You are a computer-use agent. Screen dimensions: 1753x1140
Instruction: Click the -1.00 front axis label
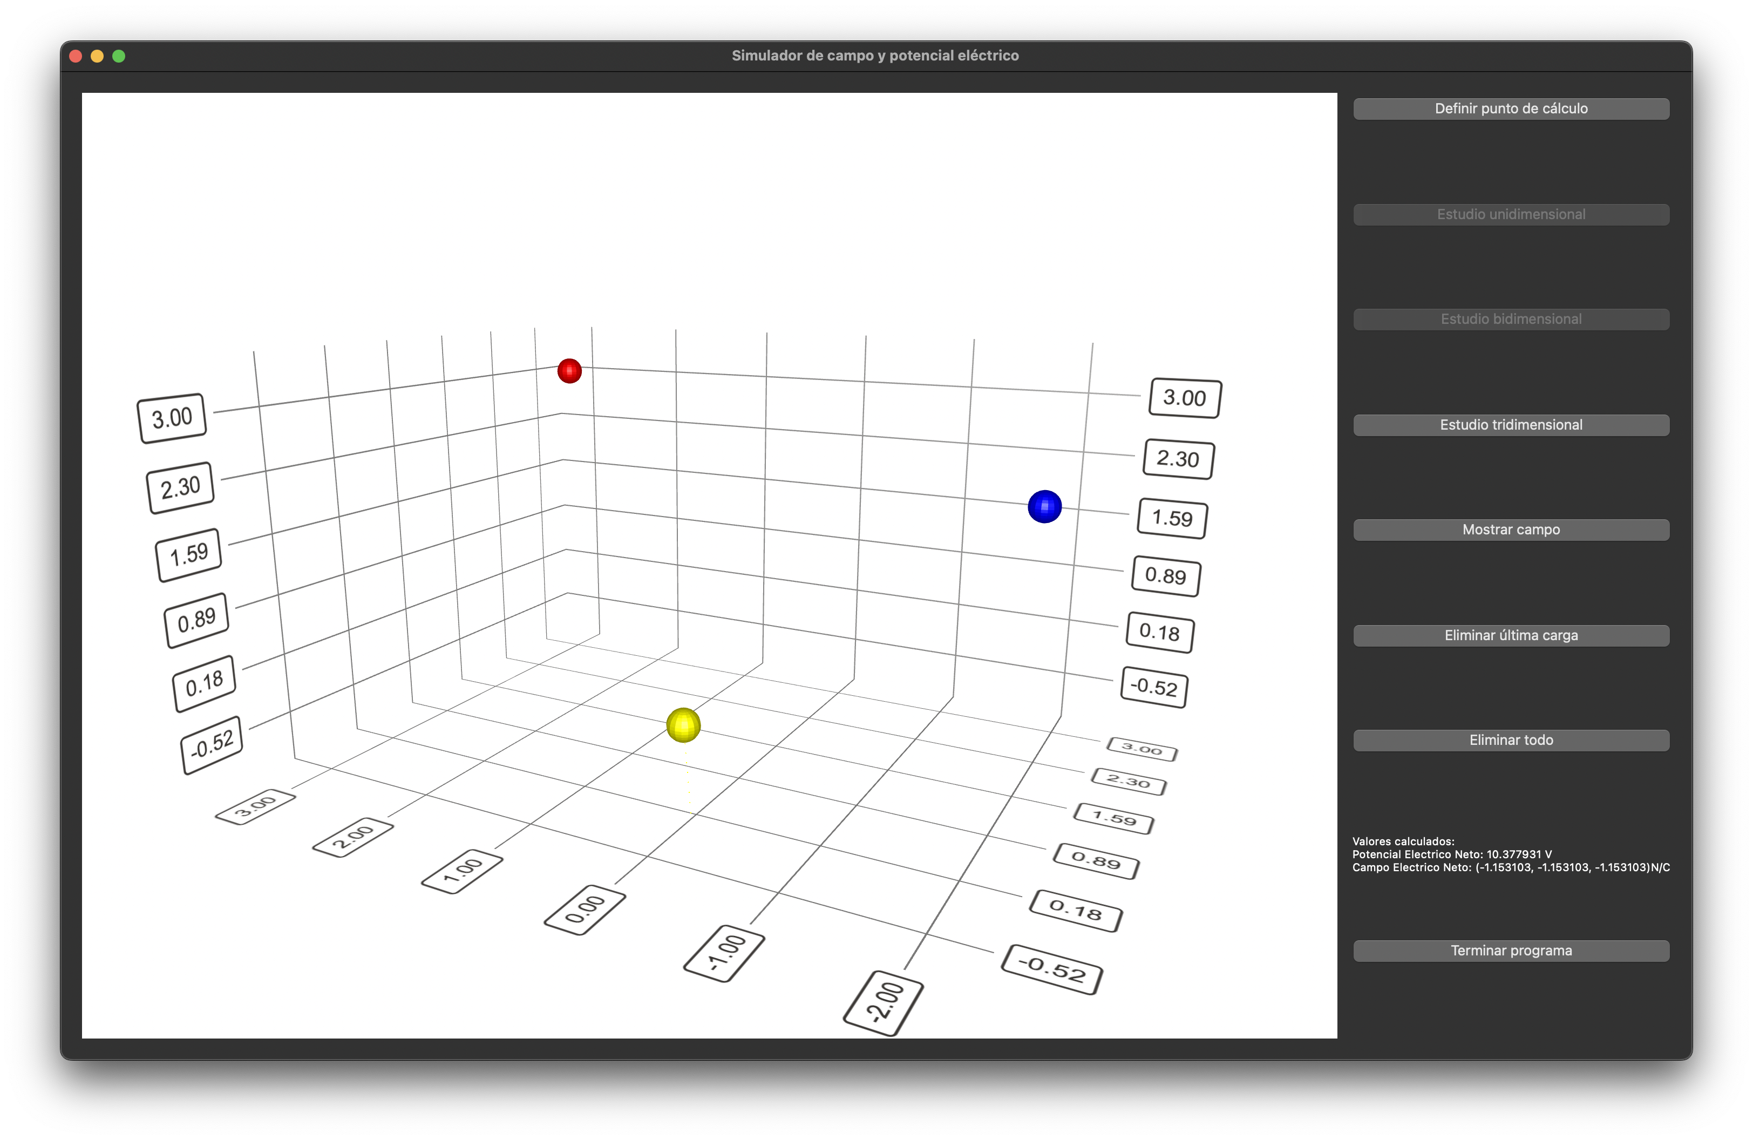click(x=724, y=953)
